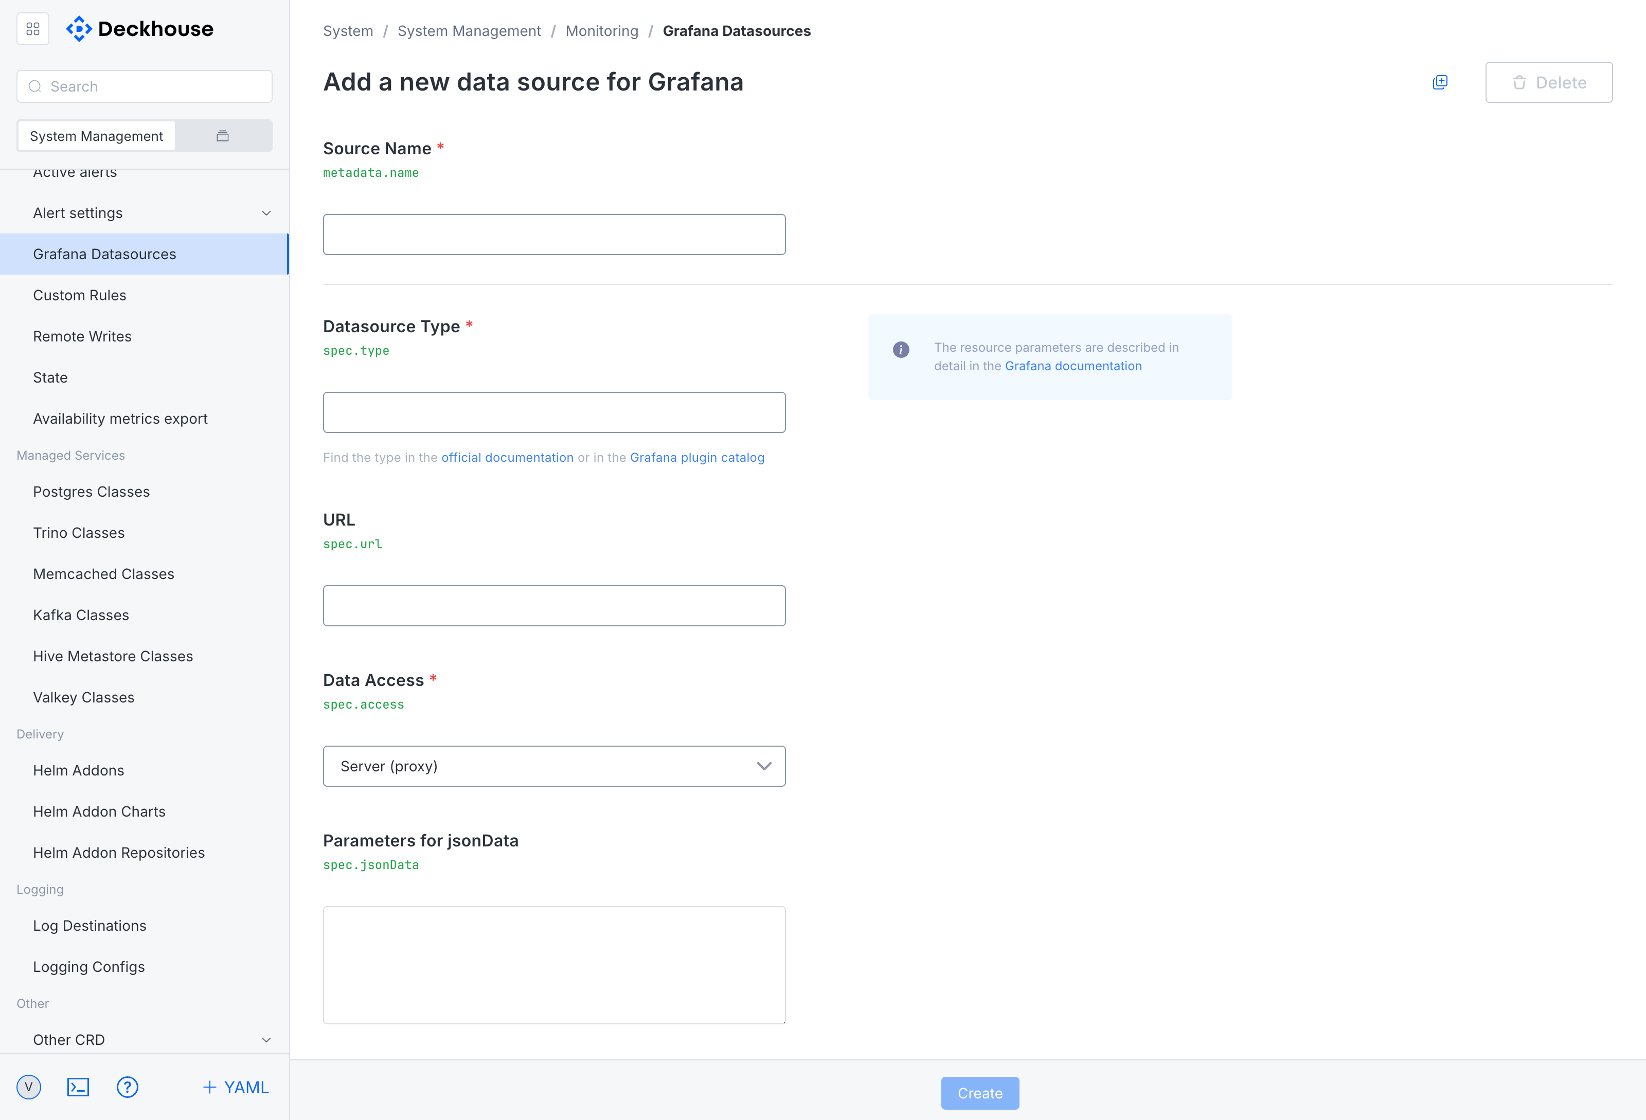This screenshot has width=1646, height=1120.
Task: Click the Grafana Datasources breadcrumb
Action: [x=737, y=30]
